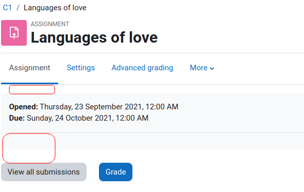The image size is (304, 192).
Task: Open the More dropdown menu
Action: pyautogui.click(x=202, y=68)
